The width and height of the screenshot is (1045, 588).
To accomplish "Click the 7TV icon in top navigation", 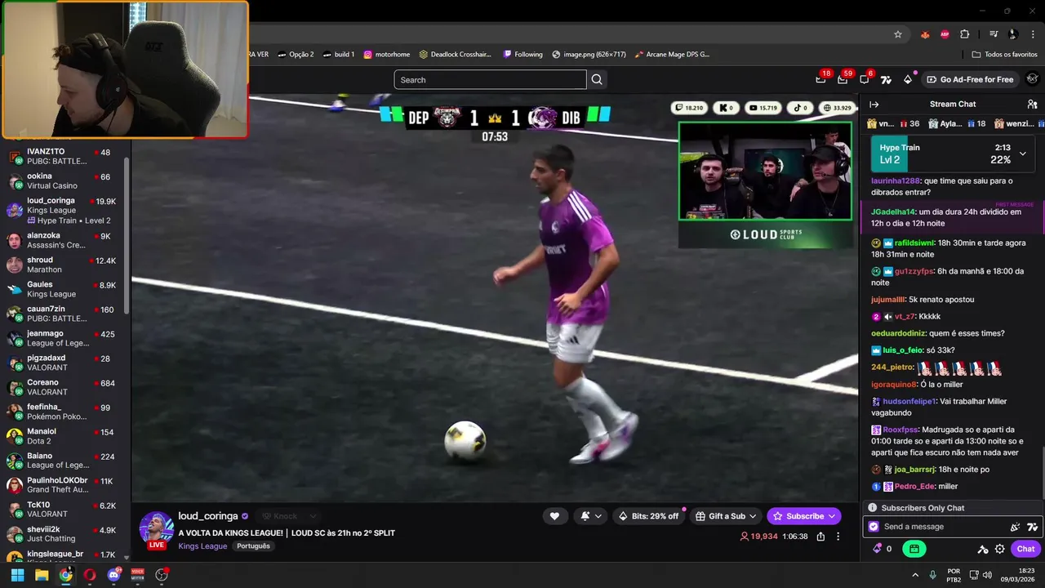I will (x=886, y=79).
